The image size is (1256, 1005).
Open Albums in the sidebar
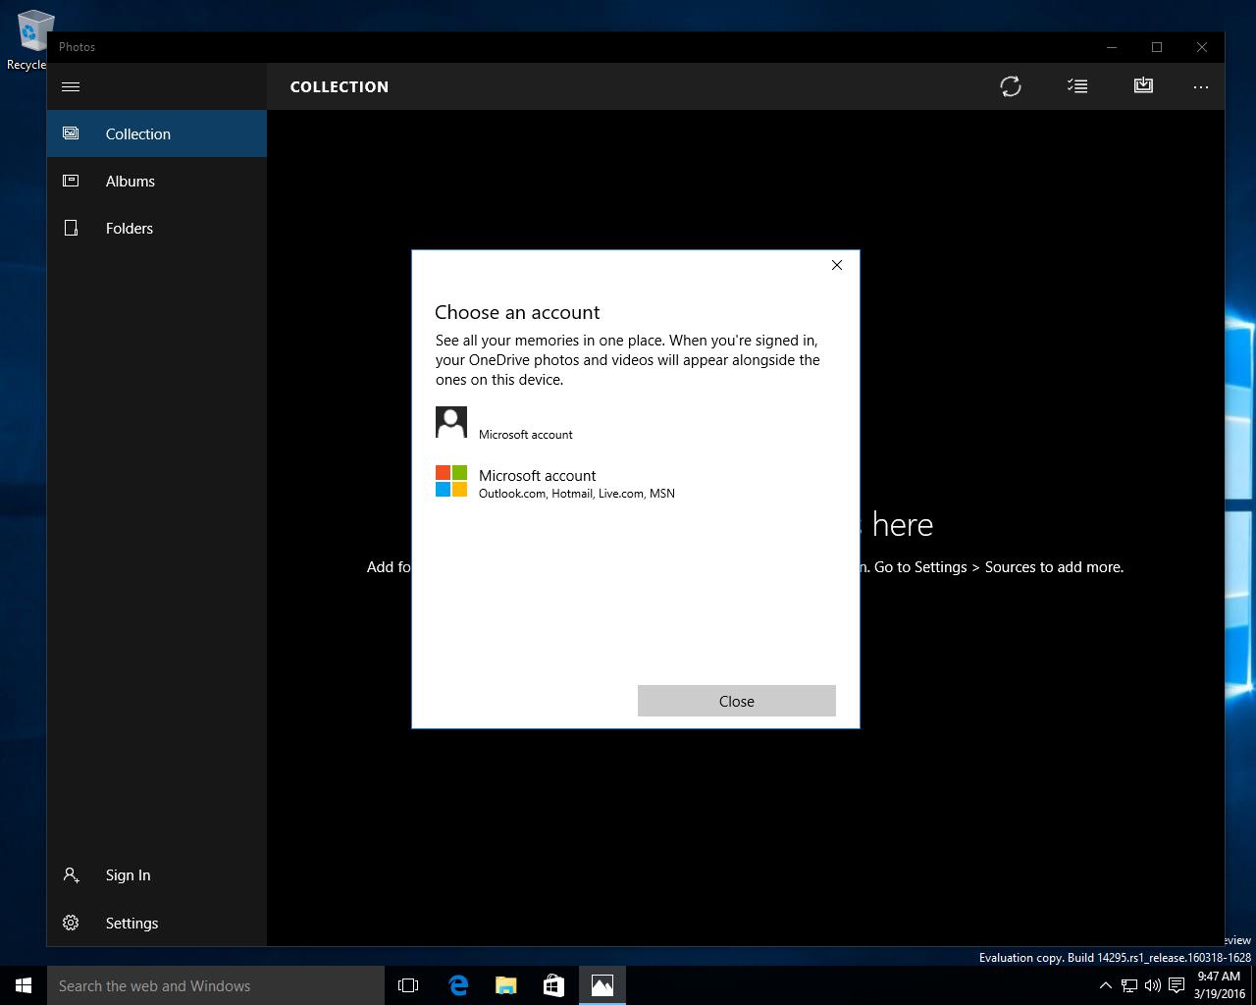click(157, 181)
